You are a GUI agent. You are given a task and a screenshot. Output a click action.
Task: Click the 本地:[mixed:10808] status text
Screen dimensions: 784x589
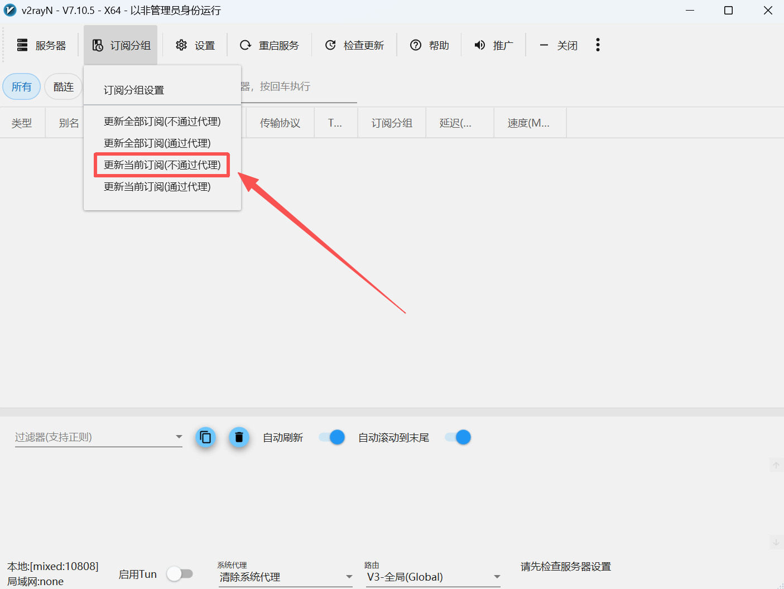point(53,567)
